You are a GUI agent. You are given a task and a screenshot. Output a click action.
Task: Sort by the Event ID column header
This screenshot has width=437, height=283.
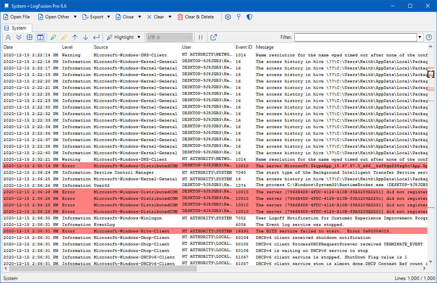pyautogui.click(x=244, y=47)
